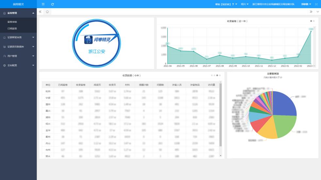
Task: Click the 阅卷精灵 app logo in white card
Action: click(x=89, y=40)
